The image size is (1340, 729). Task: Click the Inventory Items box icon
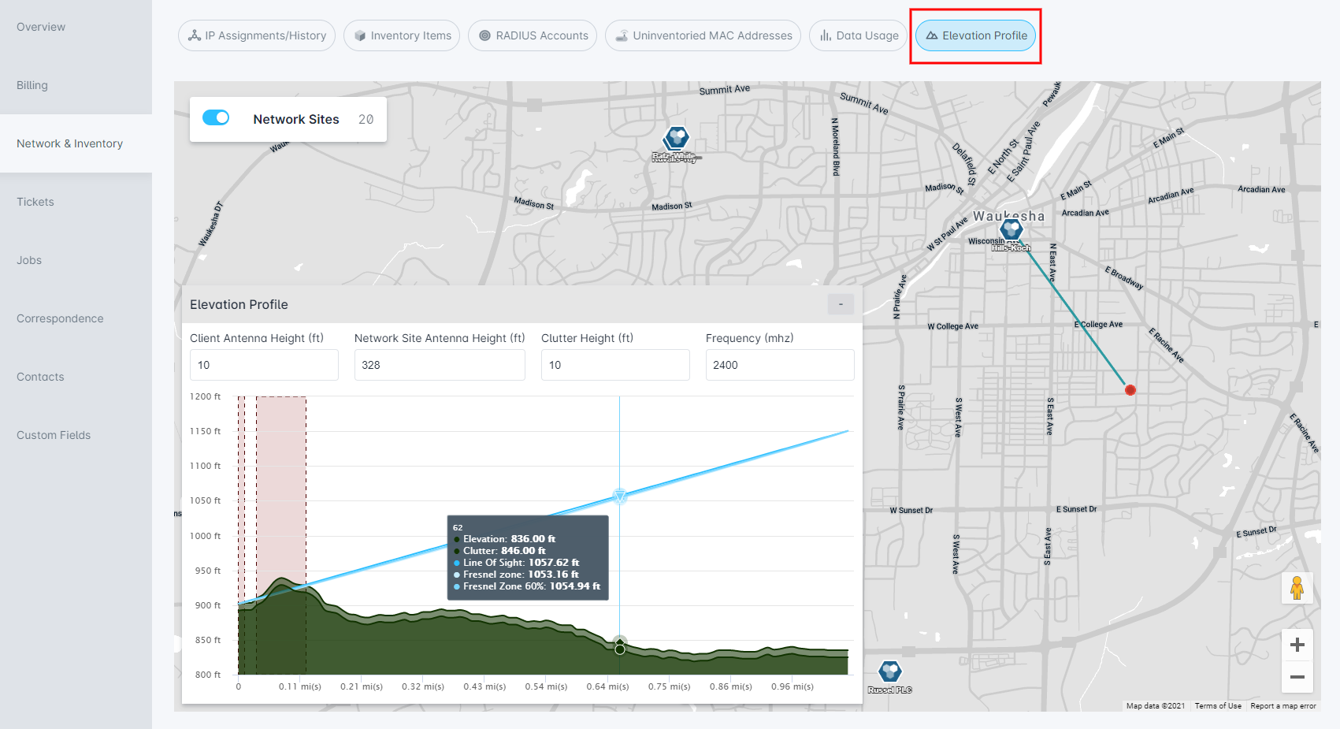pos(360,35)
